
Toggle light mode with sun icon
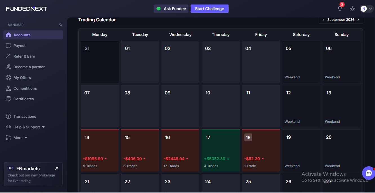click(x=352, y=9)
